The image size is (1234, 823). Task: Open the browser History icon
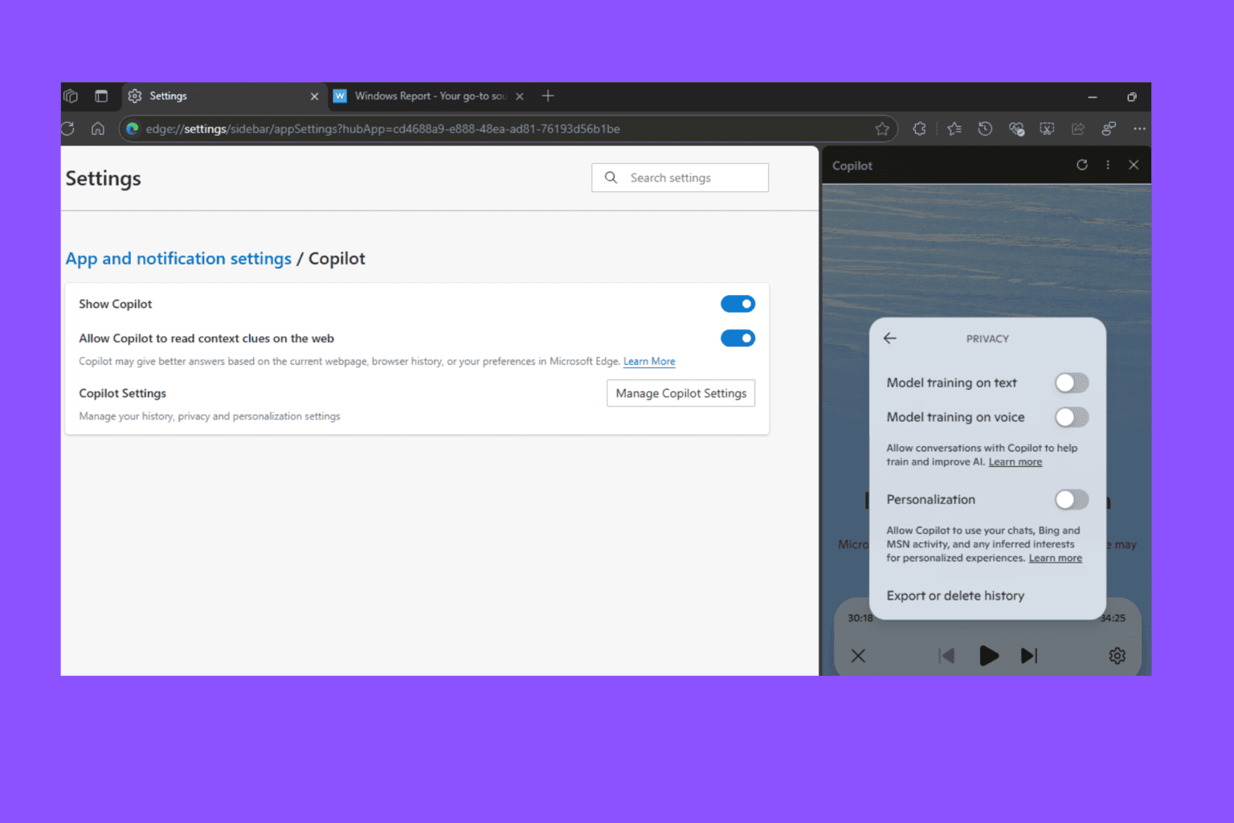point(985,129)
